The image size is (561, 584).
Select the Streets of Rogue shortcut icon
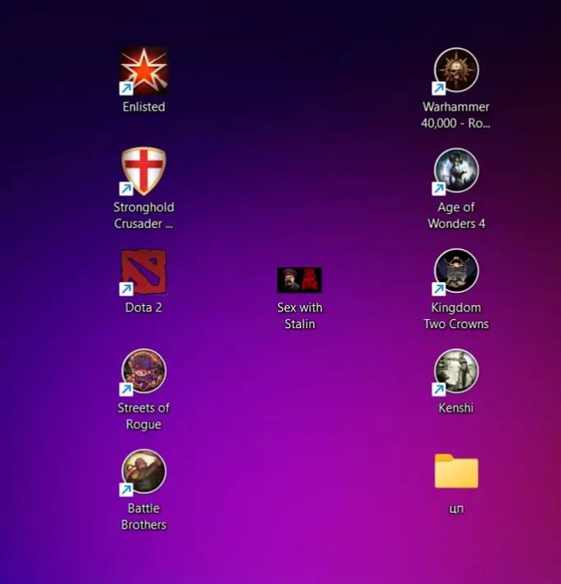coord(144,372)
